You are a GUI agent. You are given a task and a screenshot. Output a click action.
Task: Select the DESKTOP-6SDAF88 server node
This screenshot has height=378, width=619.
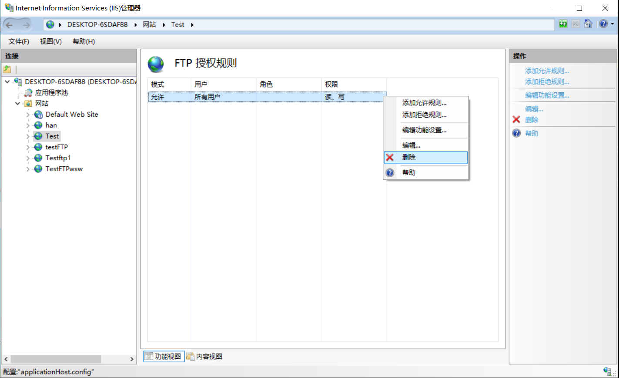pyautogui.click(x=80, y=81)
